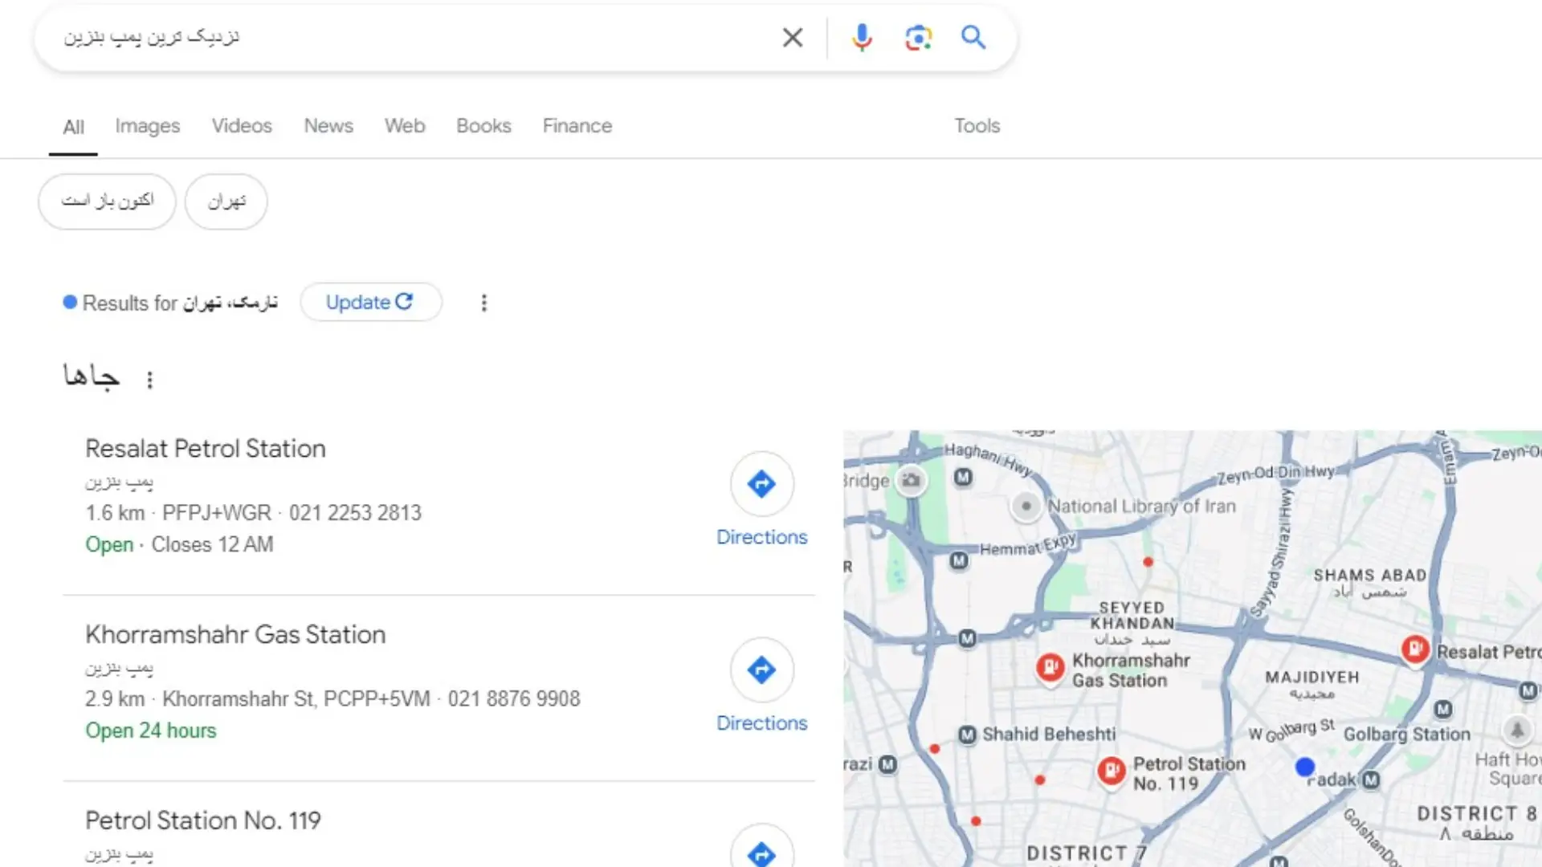
Task: Open Google Lens image search icon
Action: coord(918,37)
